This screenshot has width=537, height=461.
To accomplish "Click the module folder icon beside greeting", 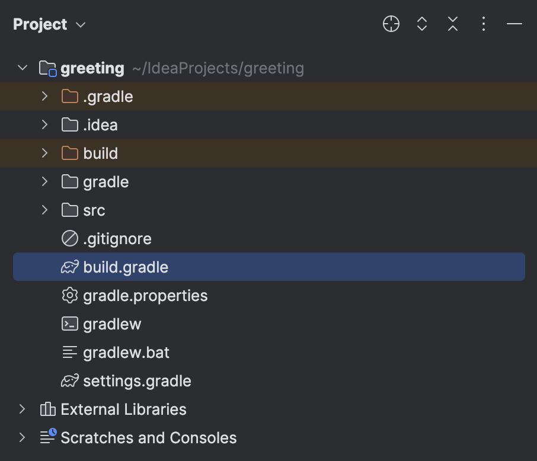I will (47, 68).
